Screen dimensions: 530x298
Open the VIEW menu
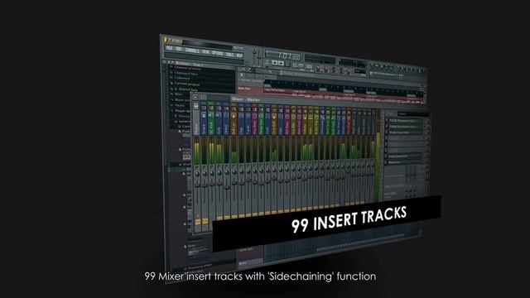coord(205,51)
